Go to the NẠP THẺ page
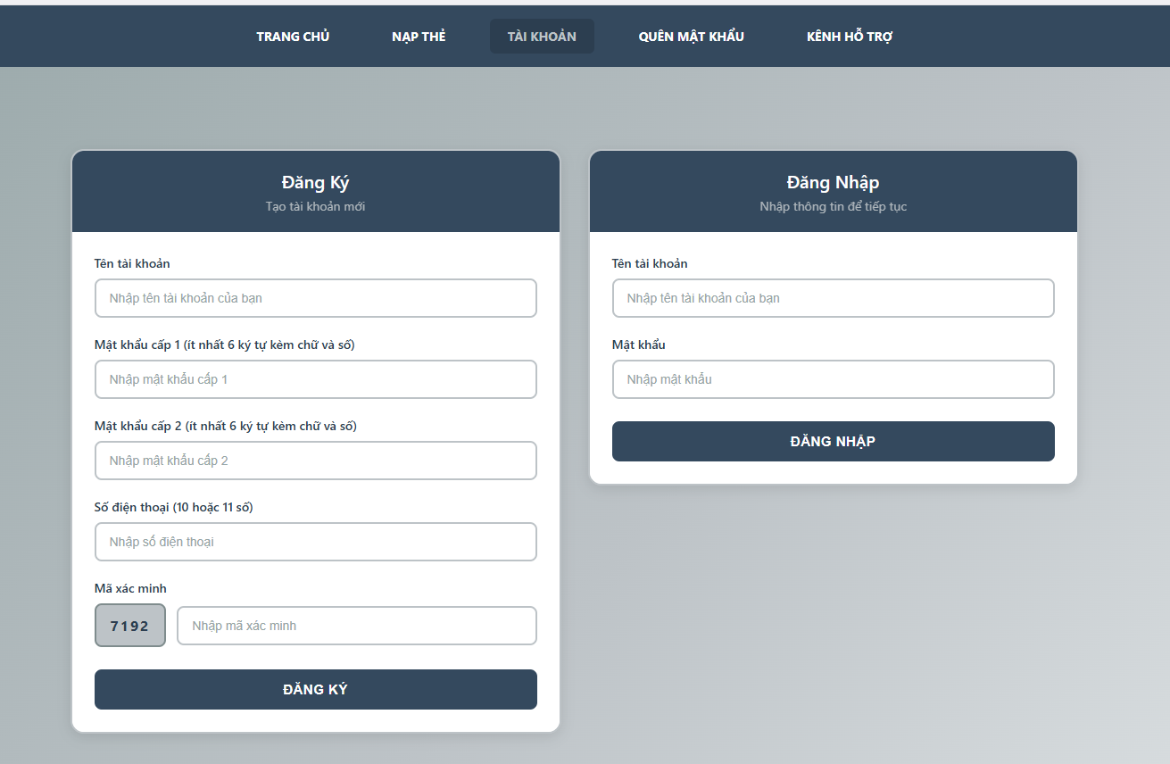This screenshot has height=764, width=1170. click(419, 37)
